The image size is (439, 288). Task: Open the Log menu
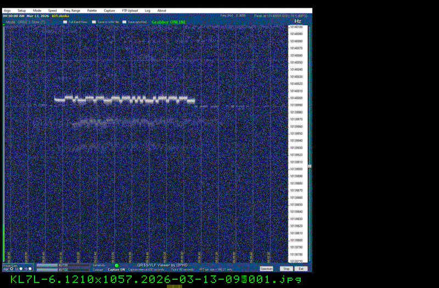[148, 10]
